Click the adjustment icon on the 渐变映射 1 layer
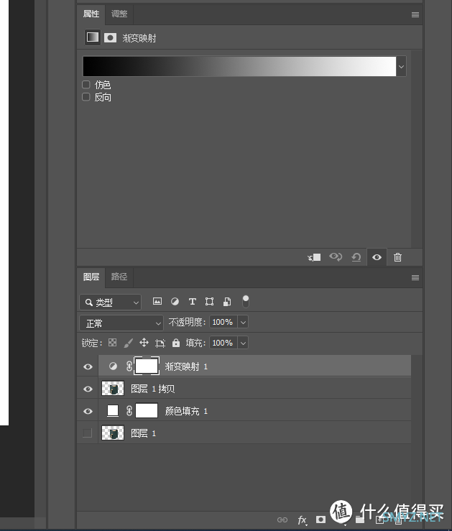Image resolution: width=452 pixels, height=531 pixels. (113, 366)
